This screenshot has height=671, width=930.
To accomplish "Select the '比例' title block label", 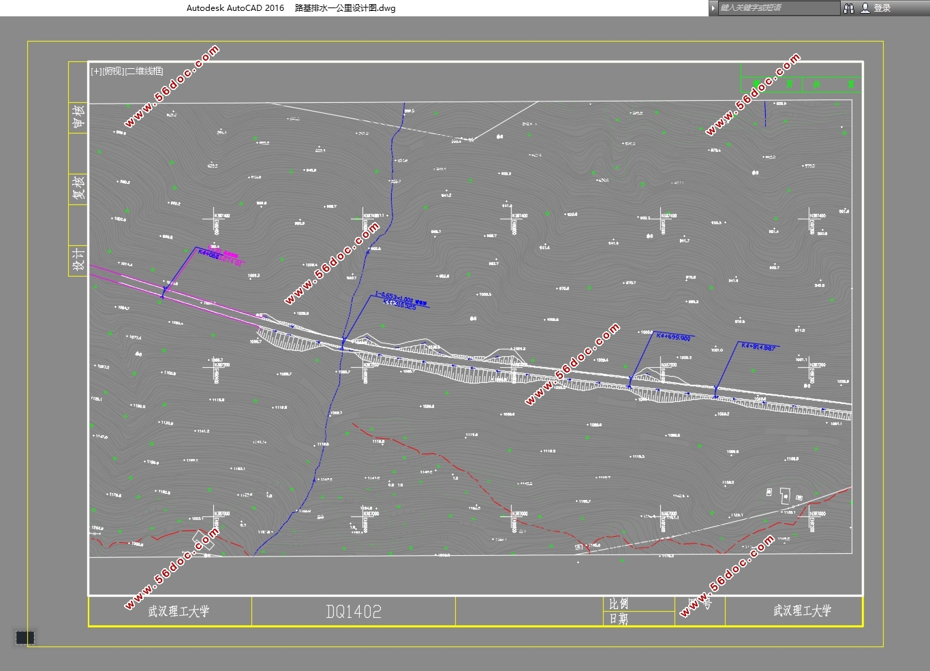I will point(619,604).
